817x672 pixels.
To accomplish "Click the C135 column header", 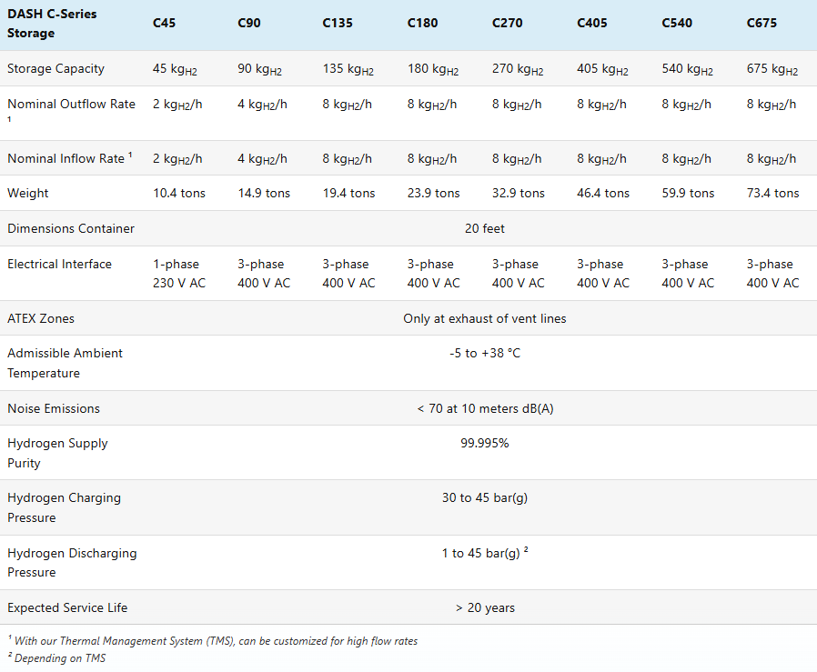I will coord(338,23).
